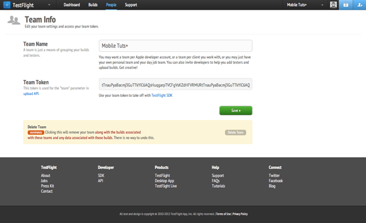Open the API link under Developer
This screenshot has width=366, height=223.
(101, 180)
